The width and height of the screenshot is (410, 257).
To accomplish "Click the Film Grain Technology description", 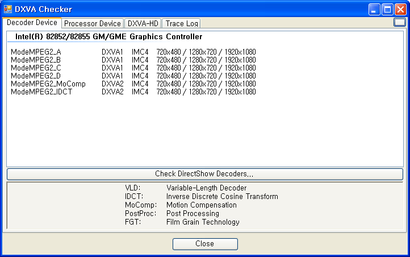I will [x=203, y=222].
